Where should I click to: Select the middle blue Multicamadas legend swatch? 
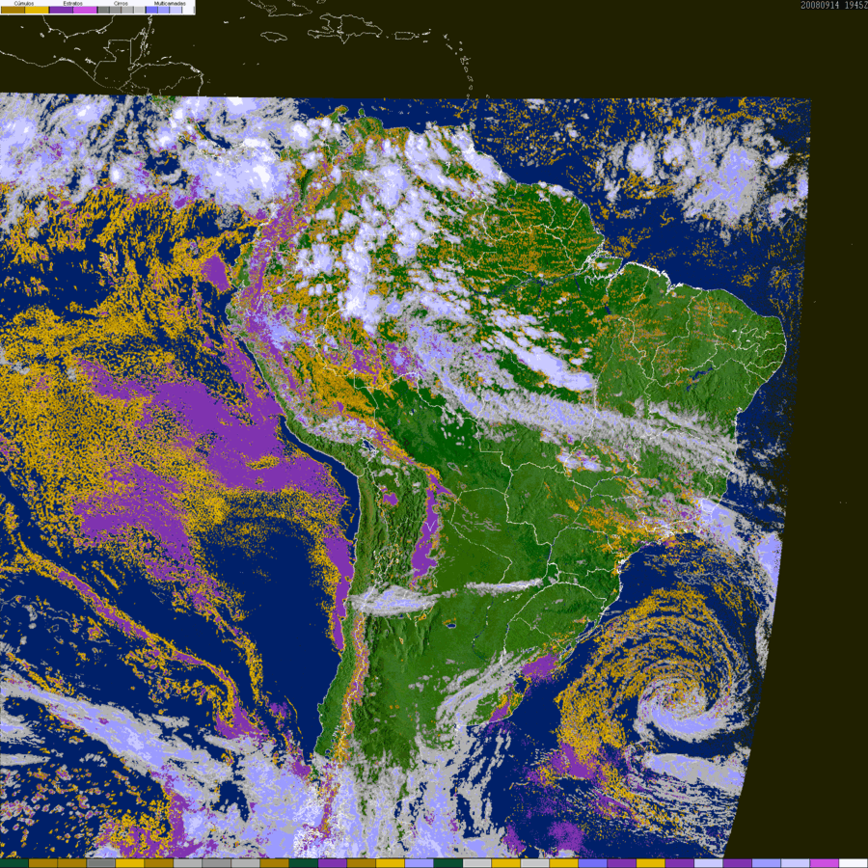[x=163, y=10]
